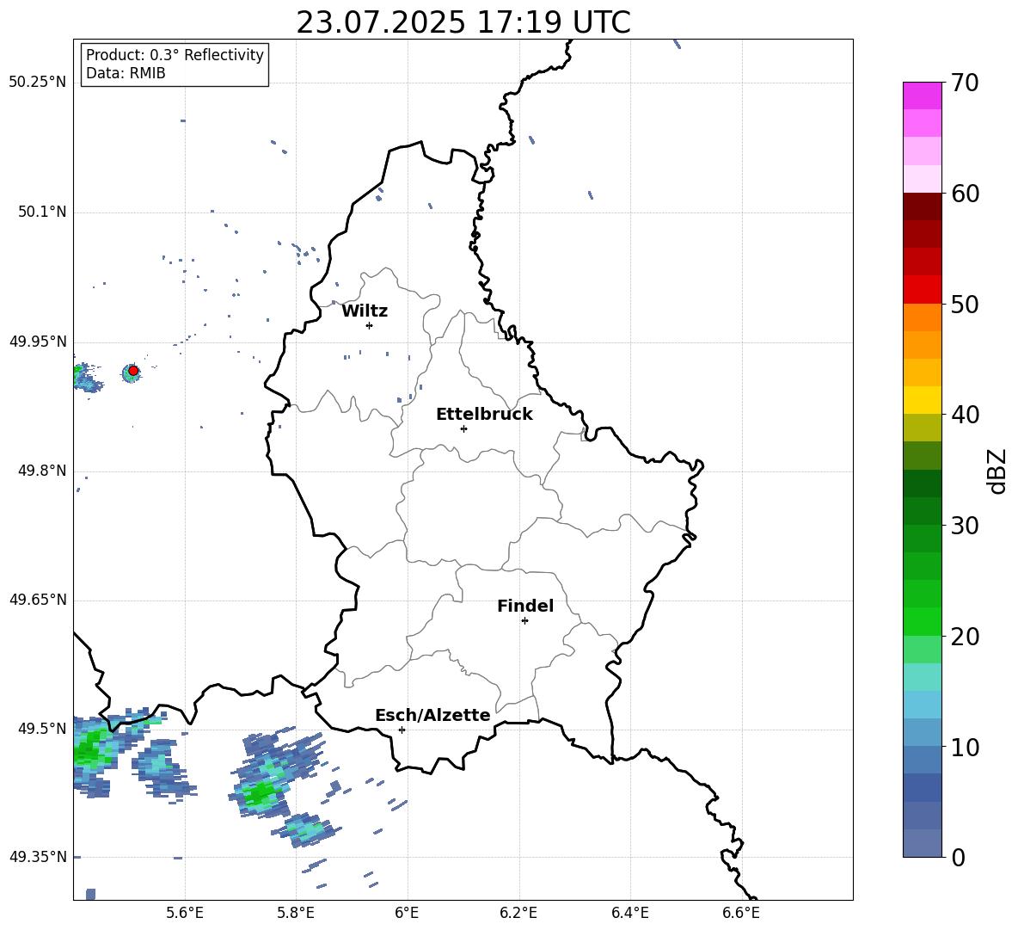The width and height of the screenshot is (1018, 930).
Task: Click the 6°E longitude label
Action: (407, 913)
